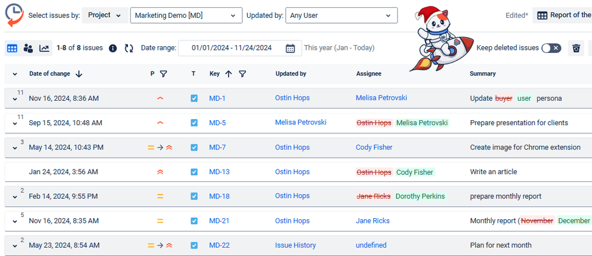
Task: Click the priority change icons of MD-7
Action: (x=160, y=147)
